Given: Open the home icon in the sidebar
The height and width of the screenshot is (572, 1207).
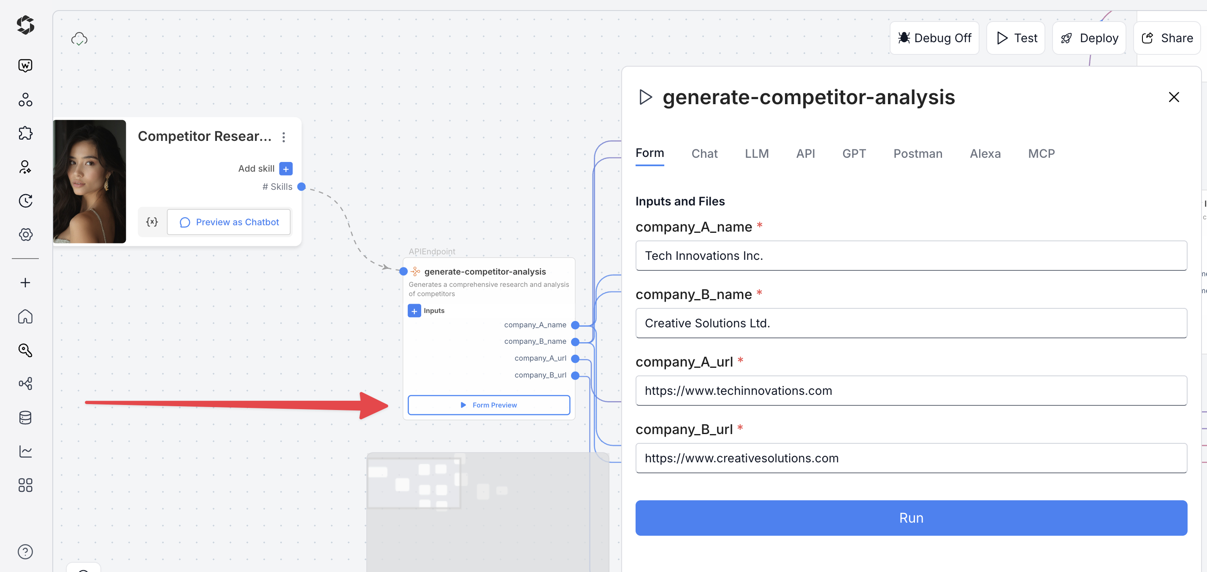Looking at the screenshot, I should [25, 317].
